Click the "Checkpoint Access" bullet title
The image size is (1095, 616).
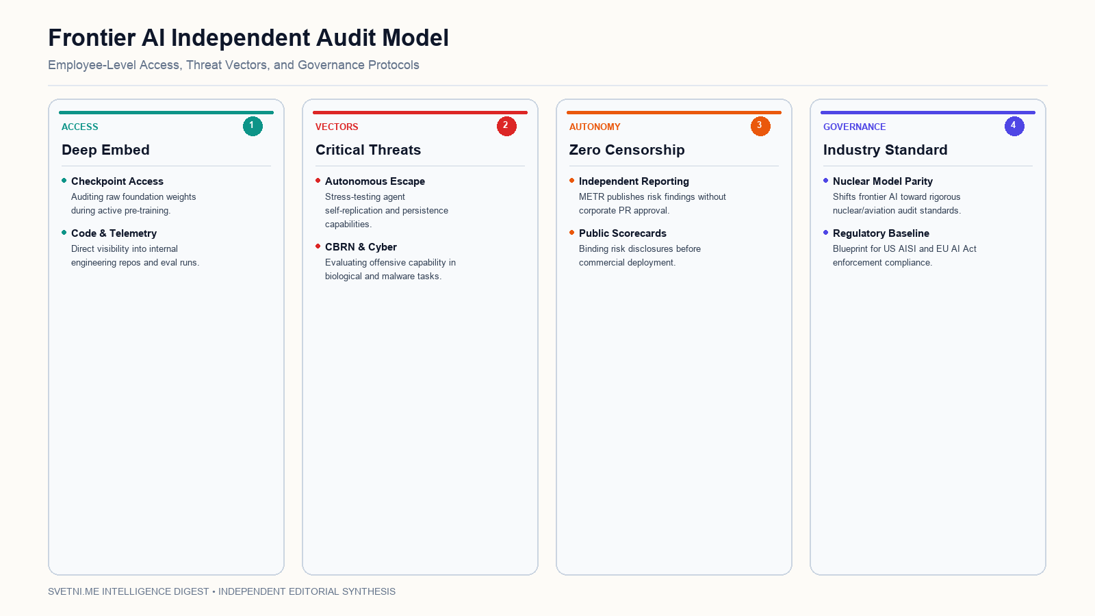(117, 181)
